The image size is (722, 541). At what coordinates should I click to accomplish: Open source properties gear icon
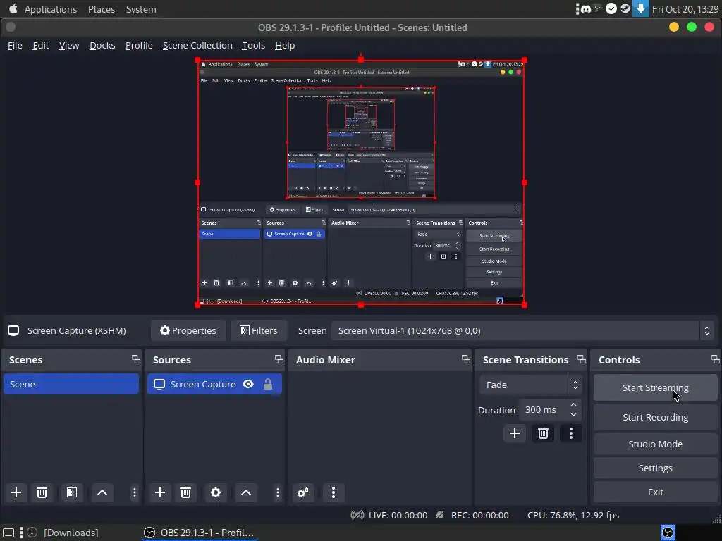point(216,492)
